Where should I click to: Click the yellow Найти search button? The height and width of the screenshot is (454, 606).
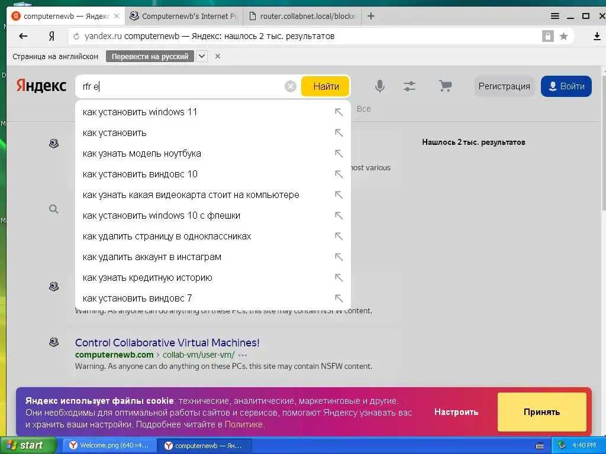pos(325,86)
